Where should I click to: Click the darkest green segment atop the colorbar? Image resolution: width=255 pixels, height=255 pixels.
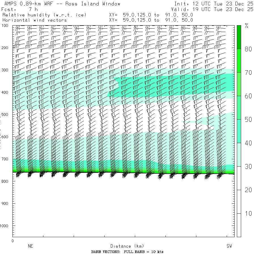239,37
